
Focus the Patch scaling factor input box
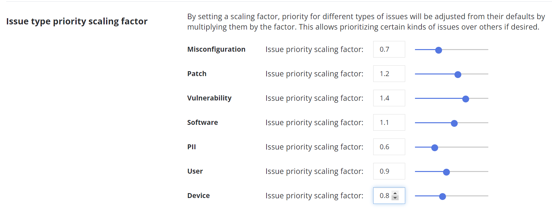pyautogui.click(x=389, y=74)
